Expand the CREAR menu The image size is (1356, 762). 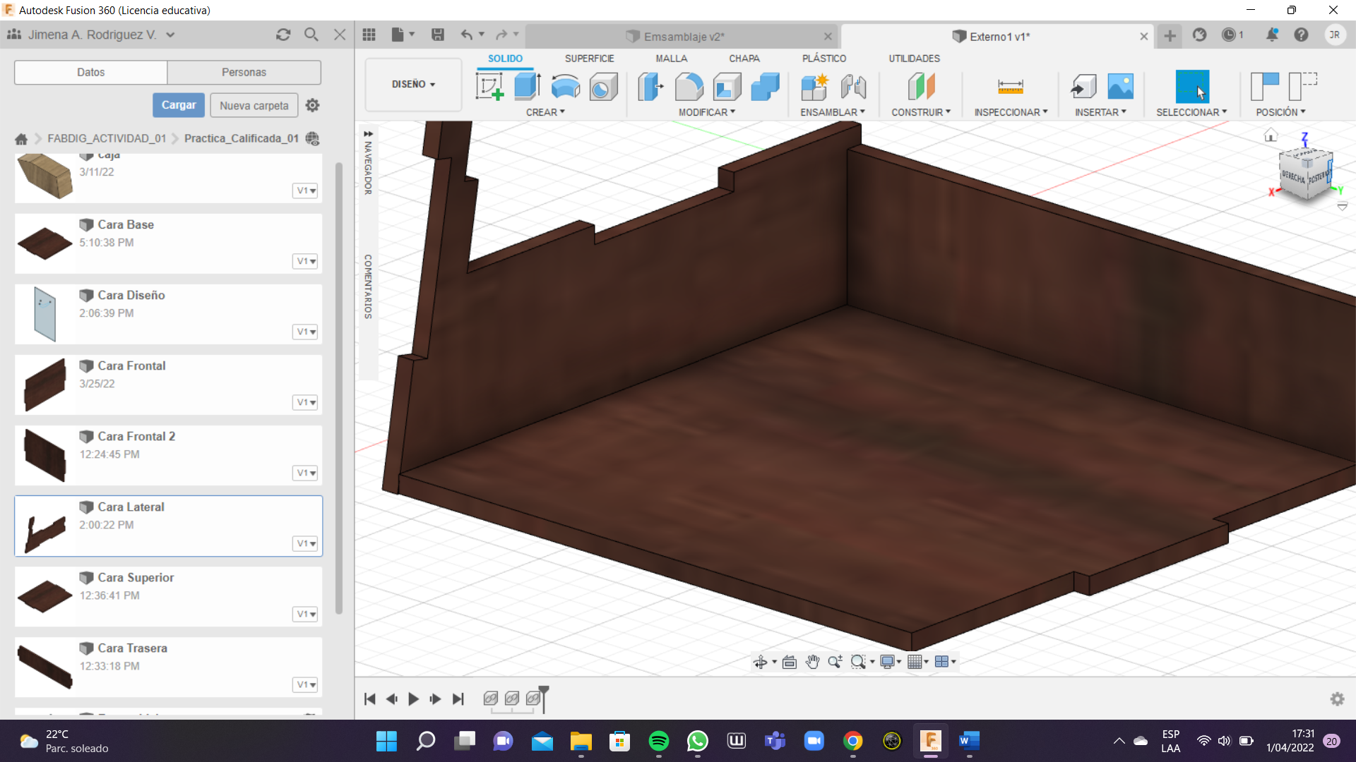click(545, 112)
